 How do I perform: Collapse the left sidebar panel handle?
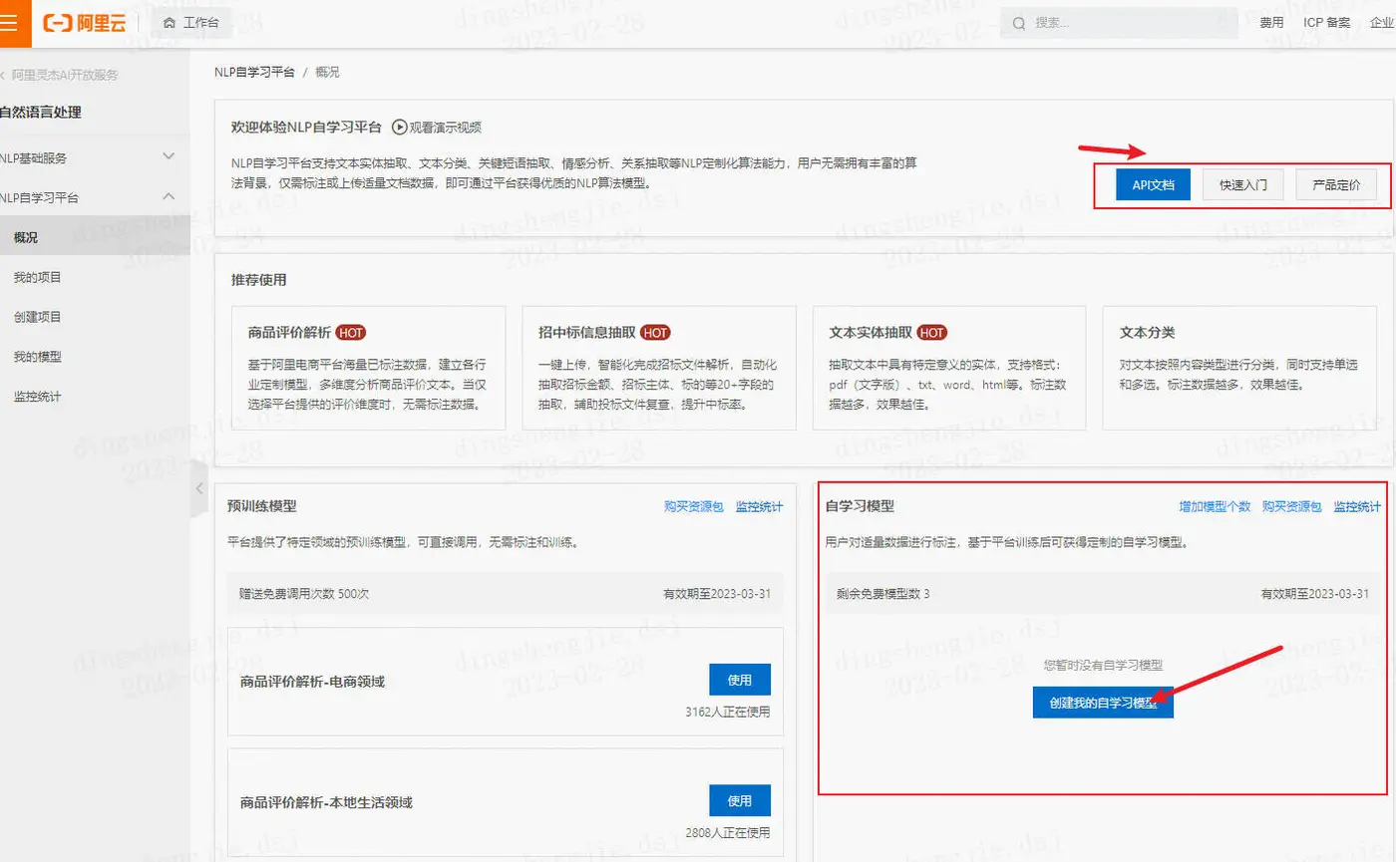[x=199, y=488]
